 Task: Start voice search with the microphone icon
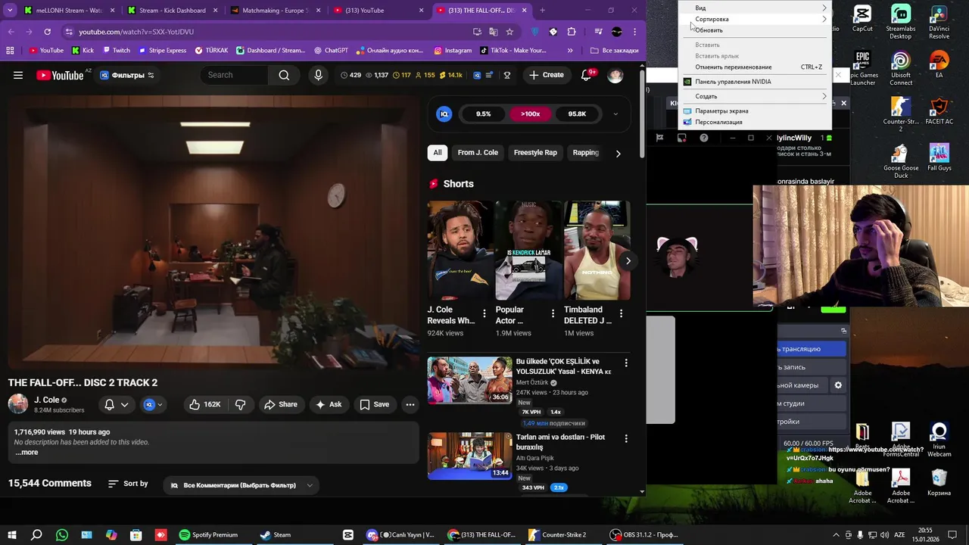tap(318, 75)
